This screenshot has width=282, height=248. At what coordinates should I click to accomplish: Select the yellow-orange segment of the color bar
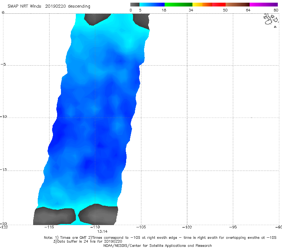click(202, 5)
